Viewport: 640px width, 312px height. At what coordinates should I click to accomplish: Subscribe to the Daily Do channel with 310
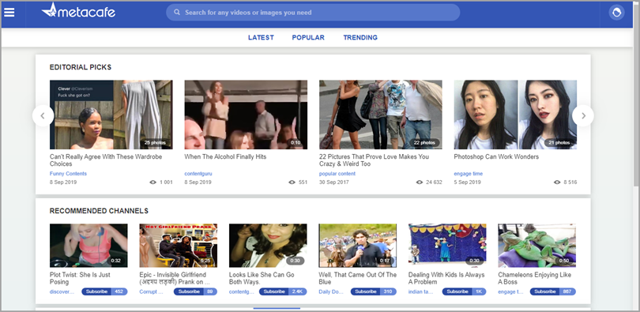click(x=374, y=291)
